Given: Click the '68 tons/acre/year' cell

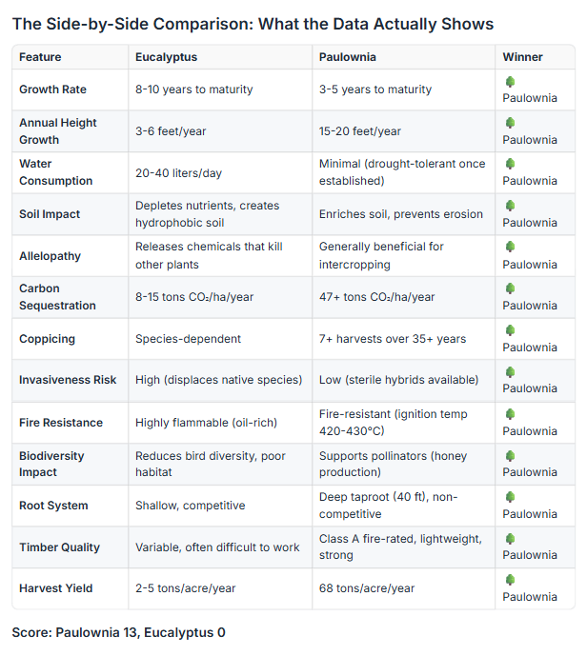Looking at the screenshot, I should point(367,588).
